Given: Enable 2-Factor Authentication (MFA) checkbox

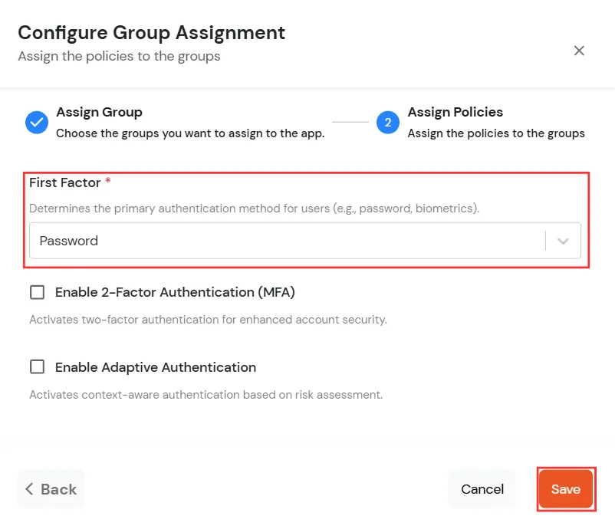Looking at the screenshot, I should (x=38, y=292).
